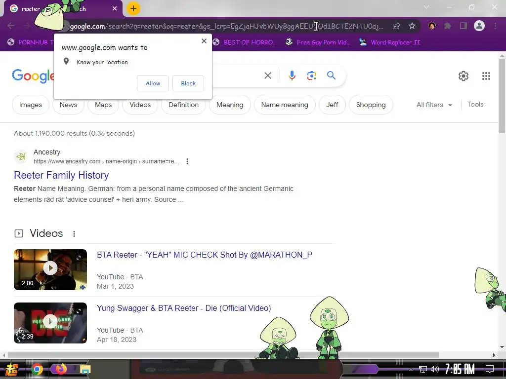506x379 pixels.
Task: Click the About 1,190,000 results text
Action: tap(74, 133)
